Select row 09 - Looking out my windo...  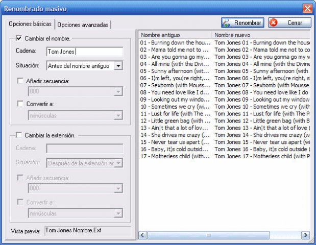coord(175,100)
